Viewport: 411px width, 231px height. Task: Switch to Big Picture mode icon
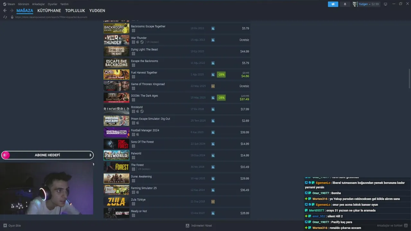click(385, 4)
